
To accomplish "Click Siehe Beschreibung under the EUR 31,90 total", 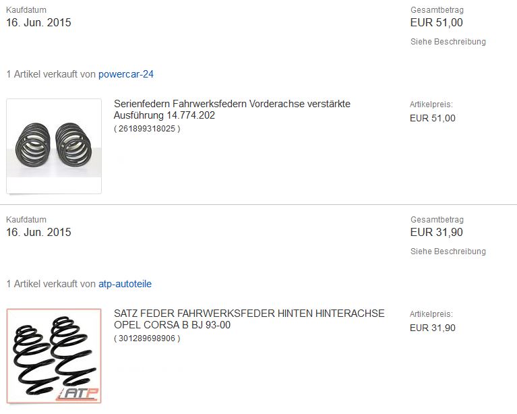I will click(448, 252).
